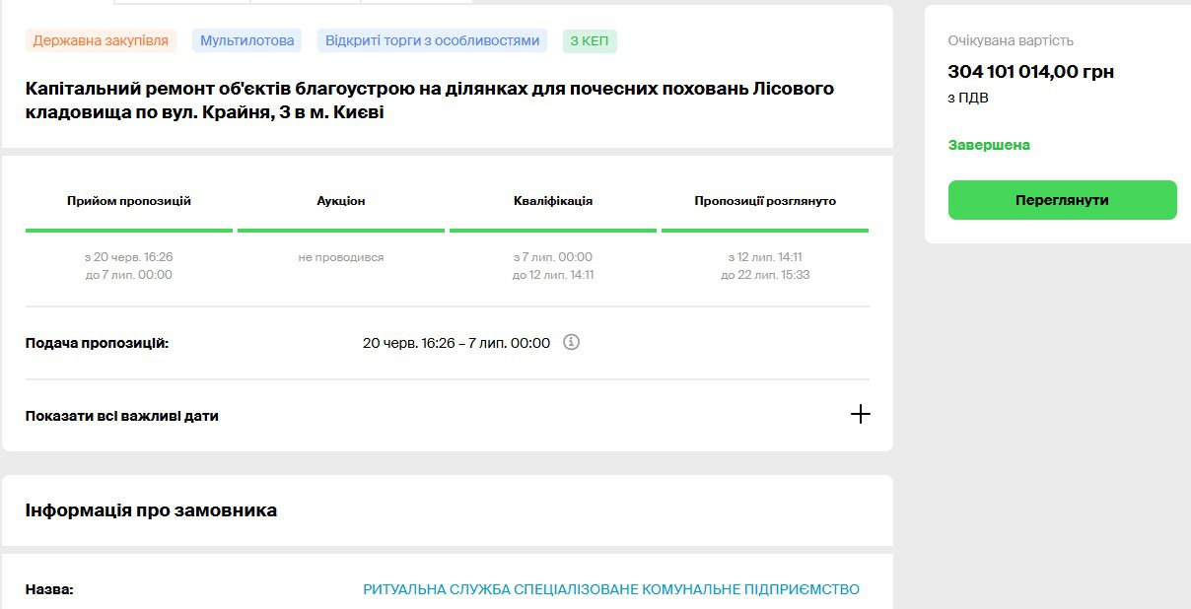
Task: Click the info icon beside submission dates
Action: pyautogui.click(x=571, y=343)
